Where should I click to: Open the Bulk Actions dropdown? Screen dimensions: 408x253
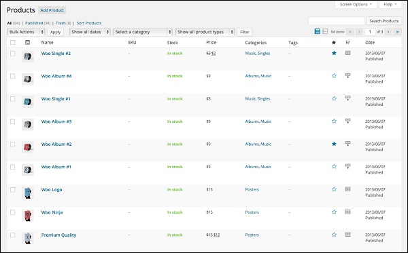point(26,32)
